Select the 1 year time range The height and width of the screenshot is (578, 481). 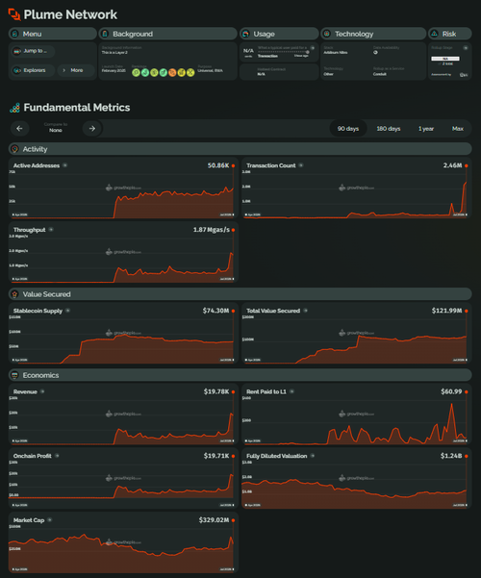pos(426,129)
